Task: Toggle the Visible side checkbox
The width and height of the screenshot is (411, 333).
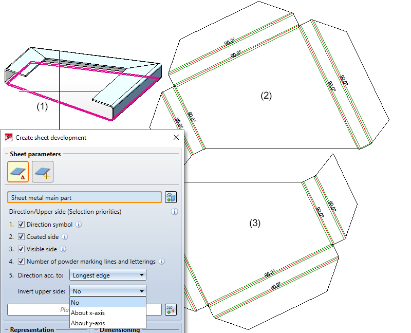Action: click(21, 249)
